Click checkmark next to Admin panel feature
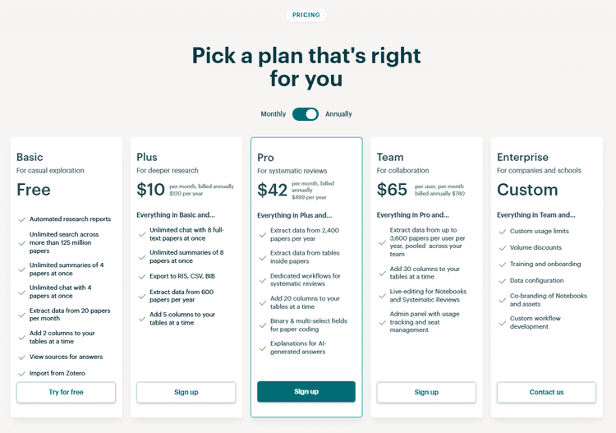Image resolution: width=616 pixels, height=433 pixels. click(x=383, y=323)
